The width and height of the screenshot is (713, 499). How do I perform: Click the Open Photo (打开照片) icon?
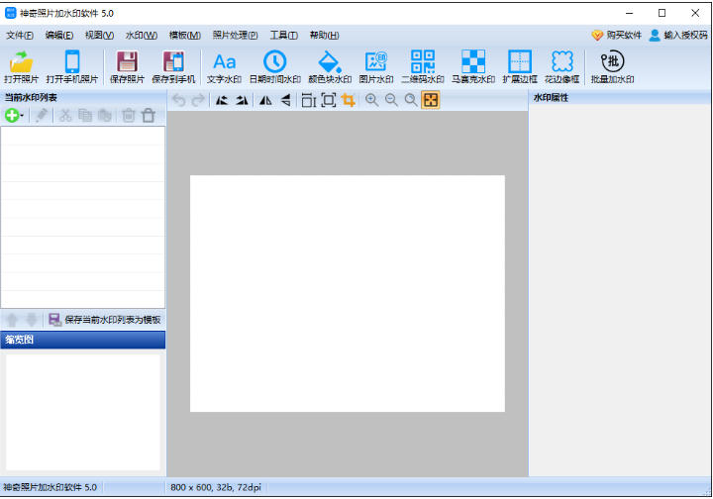21,65
